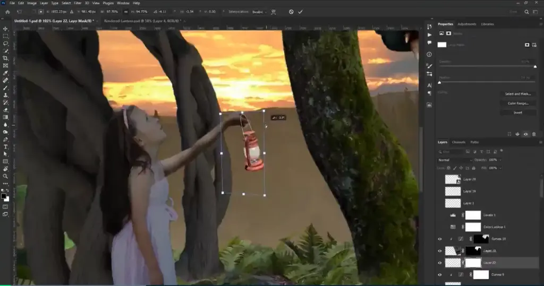Open the layer filter kind dropdown

[x=450, y=152]
